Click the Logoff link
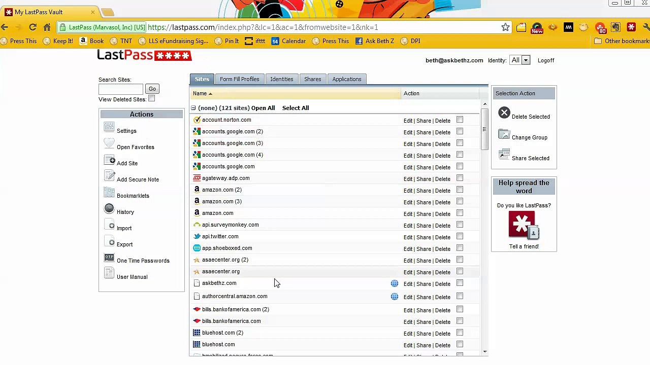 click(546, 60)
